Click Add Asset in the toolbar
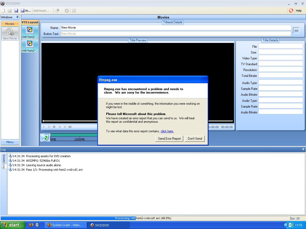The width and height of the screenshot is (306, 229). 41,11
